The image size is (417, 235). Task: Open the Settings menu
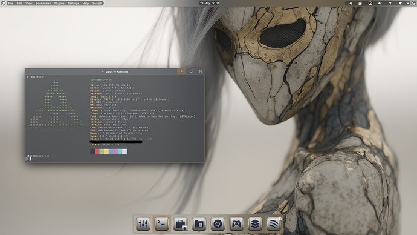click(73, 4)
